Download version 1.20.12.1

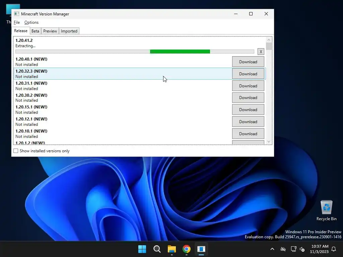(248, 122)
